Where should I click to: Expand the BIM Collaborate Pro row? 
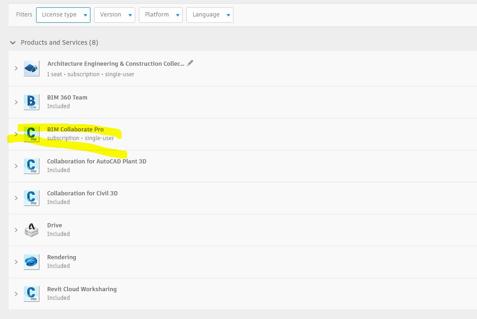[16, 134]
